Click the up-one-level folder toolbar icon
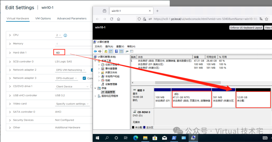The width and height of the screenshot is (272, 142). 106,51
